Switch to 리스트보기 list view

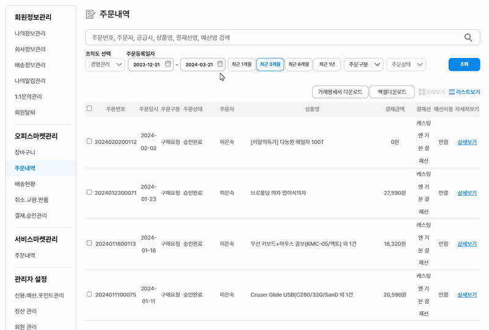pos(464,92)
